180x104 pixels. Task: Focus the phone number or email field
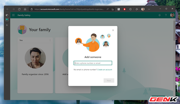coord(93,63)
